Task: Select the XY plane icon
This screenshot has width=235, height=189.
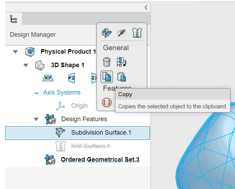Action: pyautogui.click(x=48, y=78)
